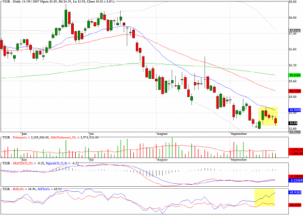The width and height of the screenshot is (303, 216).
Task: Click the green 15.8261 moving average tag
Action: [x=295, y=75]
